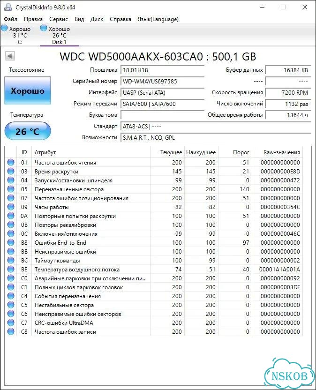
Task: Click the status circle for attribute C7
Action: pos(11,323)
